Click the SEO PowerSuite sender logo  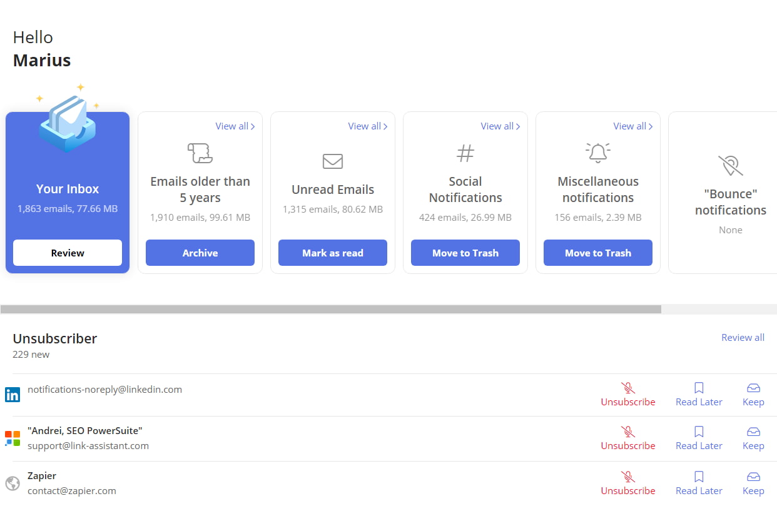[12, 438]
